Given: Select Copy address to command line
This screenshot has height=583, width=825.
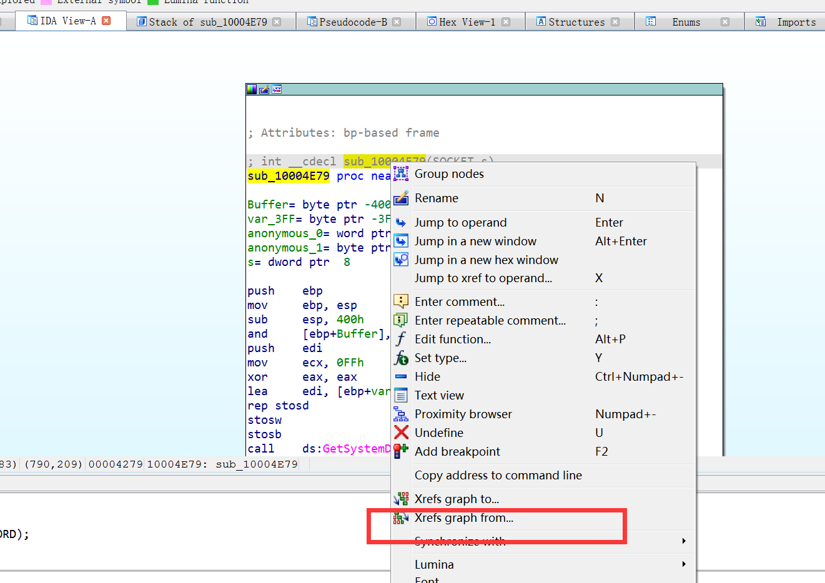Looking at the screenshot, I should 543,476.
